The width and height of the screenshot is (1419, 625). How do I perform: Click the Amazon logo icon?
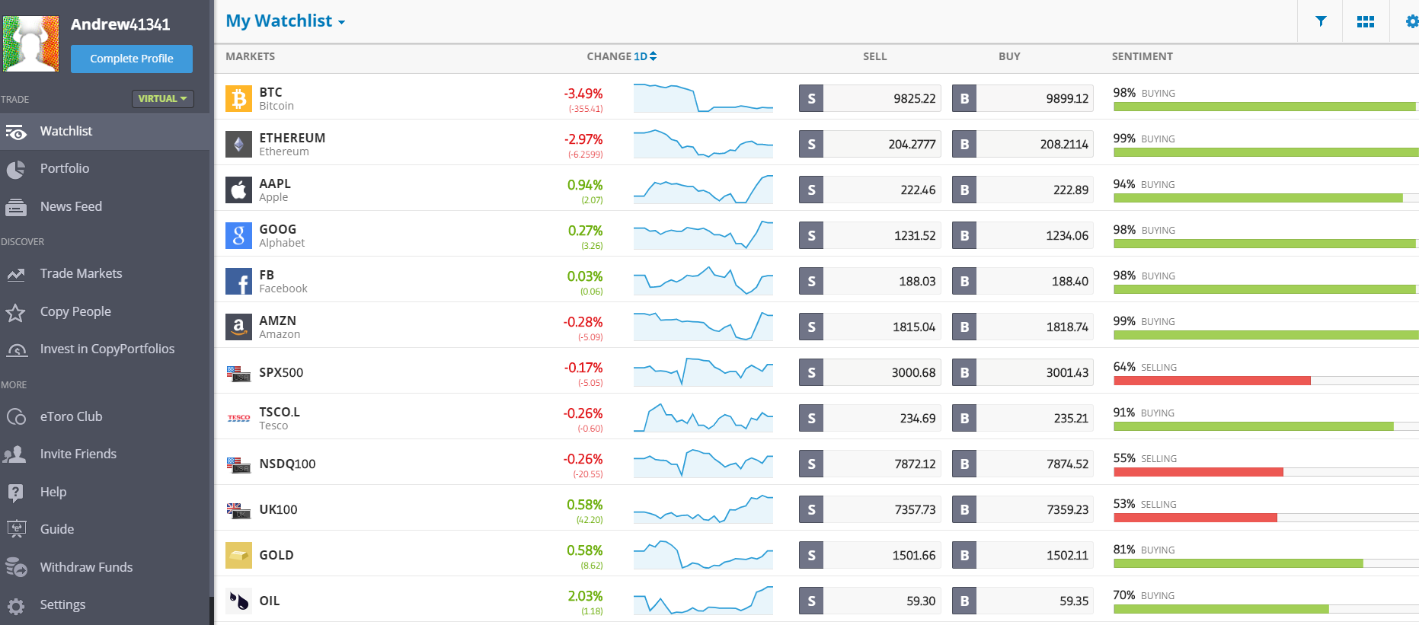coord(238,327)
